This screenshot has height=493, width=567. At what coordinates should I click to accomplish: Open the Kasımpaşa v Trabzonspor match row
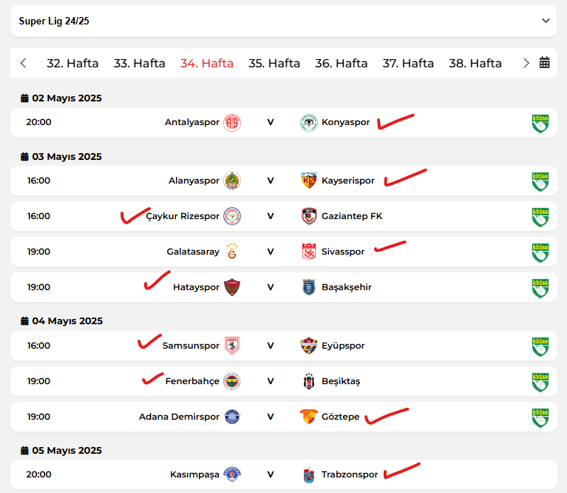[x=284, y=474]
